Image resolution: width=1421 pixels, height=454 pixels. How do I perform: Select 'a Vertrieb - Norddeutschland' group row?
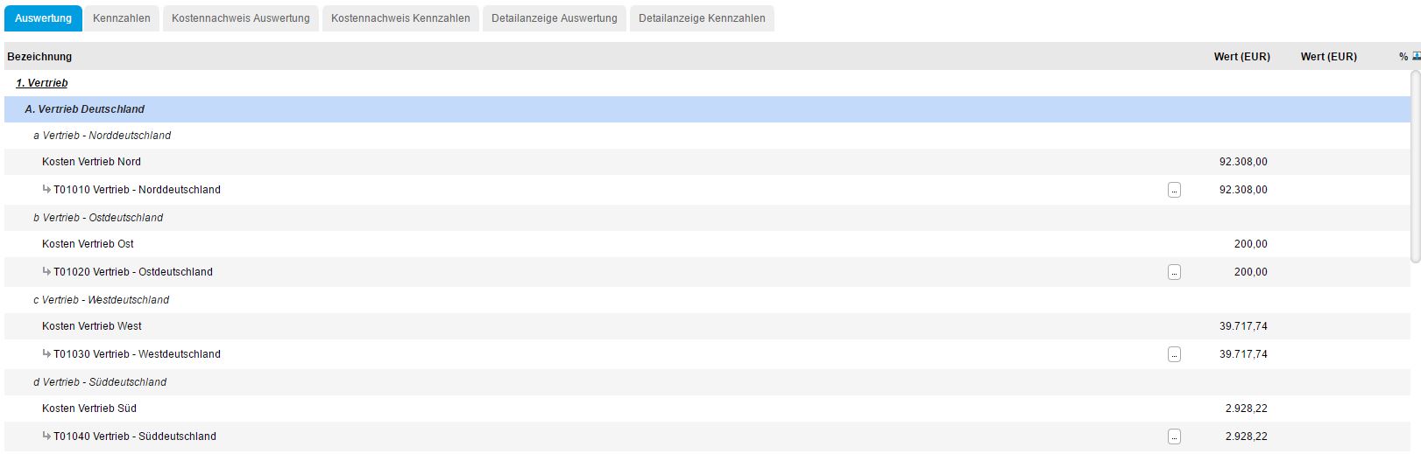tap(707, 136)
